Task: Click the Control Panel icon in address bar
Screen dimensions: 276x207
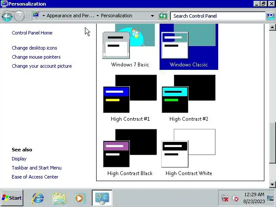Action: point(36,16)
